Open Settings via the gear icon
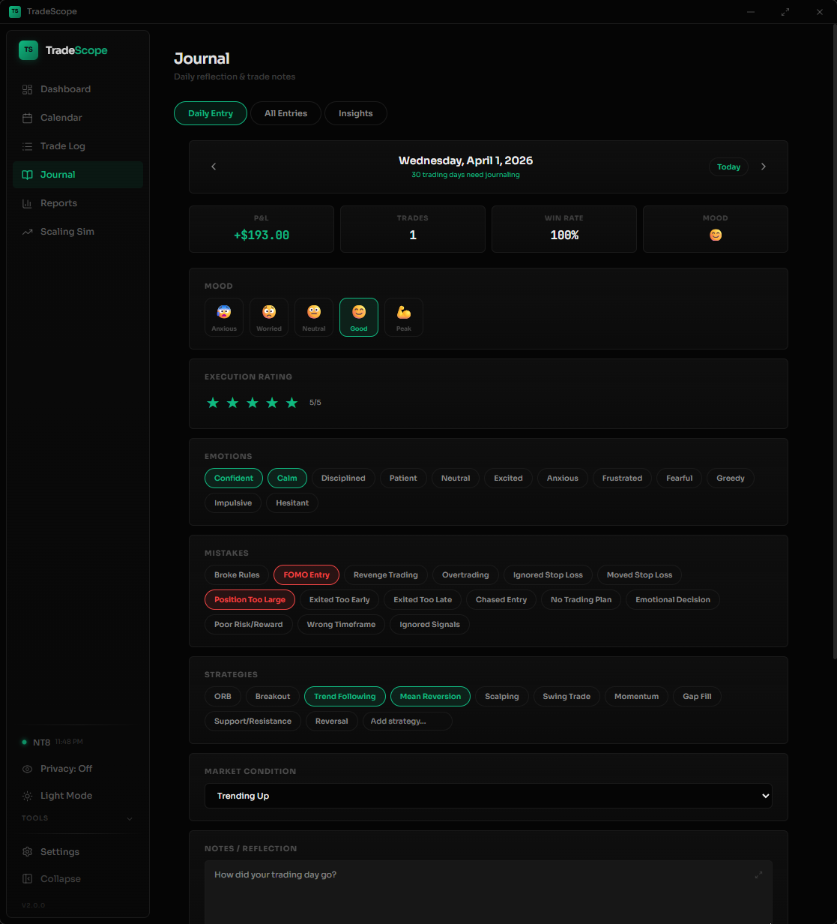This screenshot has width=837, height=924. pyautogui.click(x=27, y=851)
